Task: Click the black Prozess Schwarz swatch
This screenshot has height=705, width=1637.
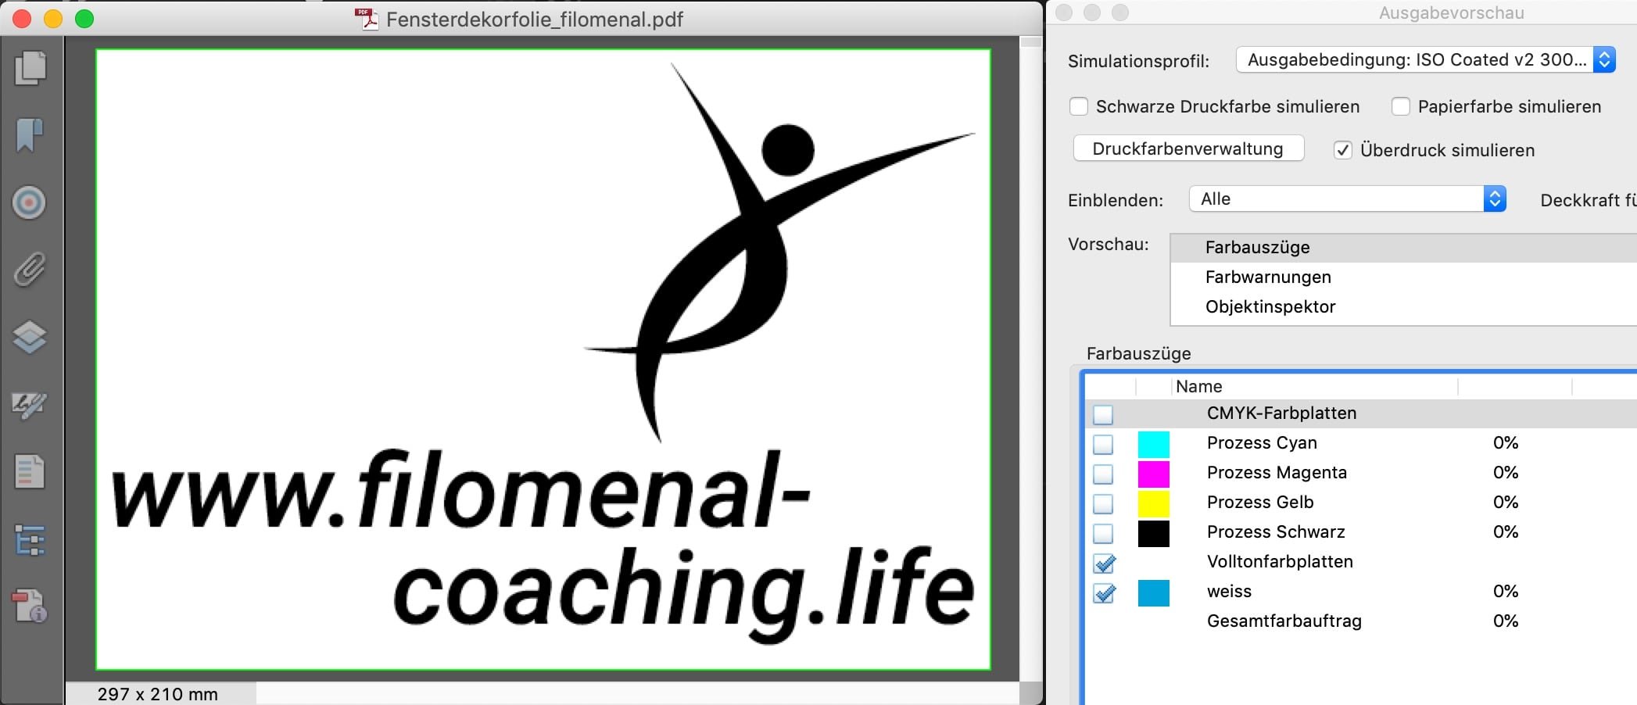Action: point(1154,533)
